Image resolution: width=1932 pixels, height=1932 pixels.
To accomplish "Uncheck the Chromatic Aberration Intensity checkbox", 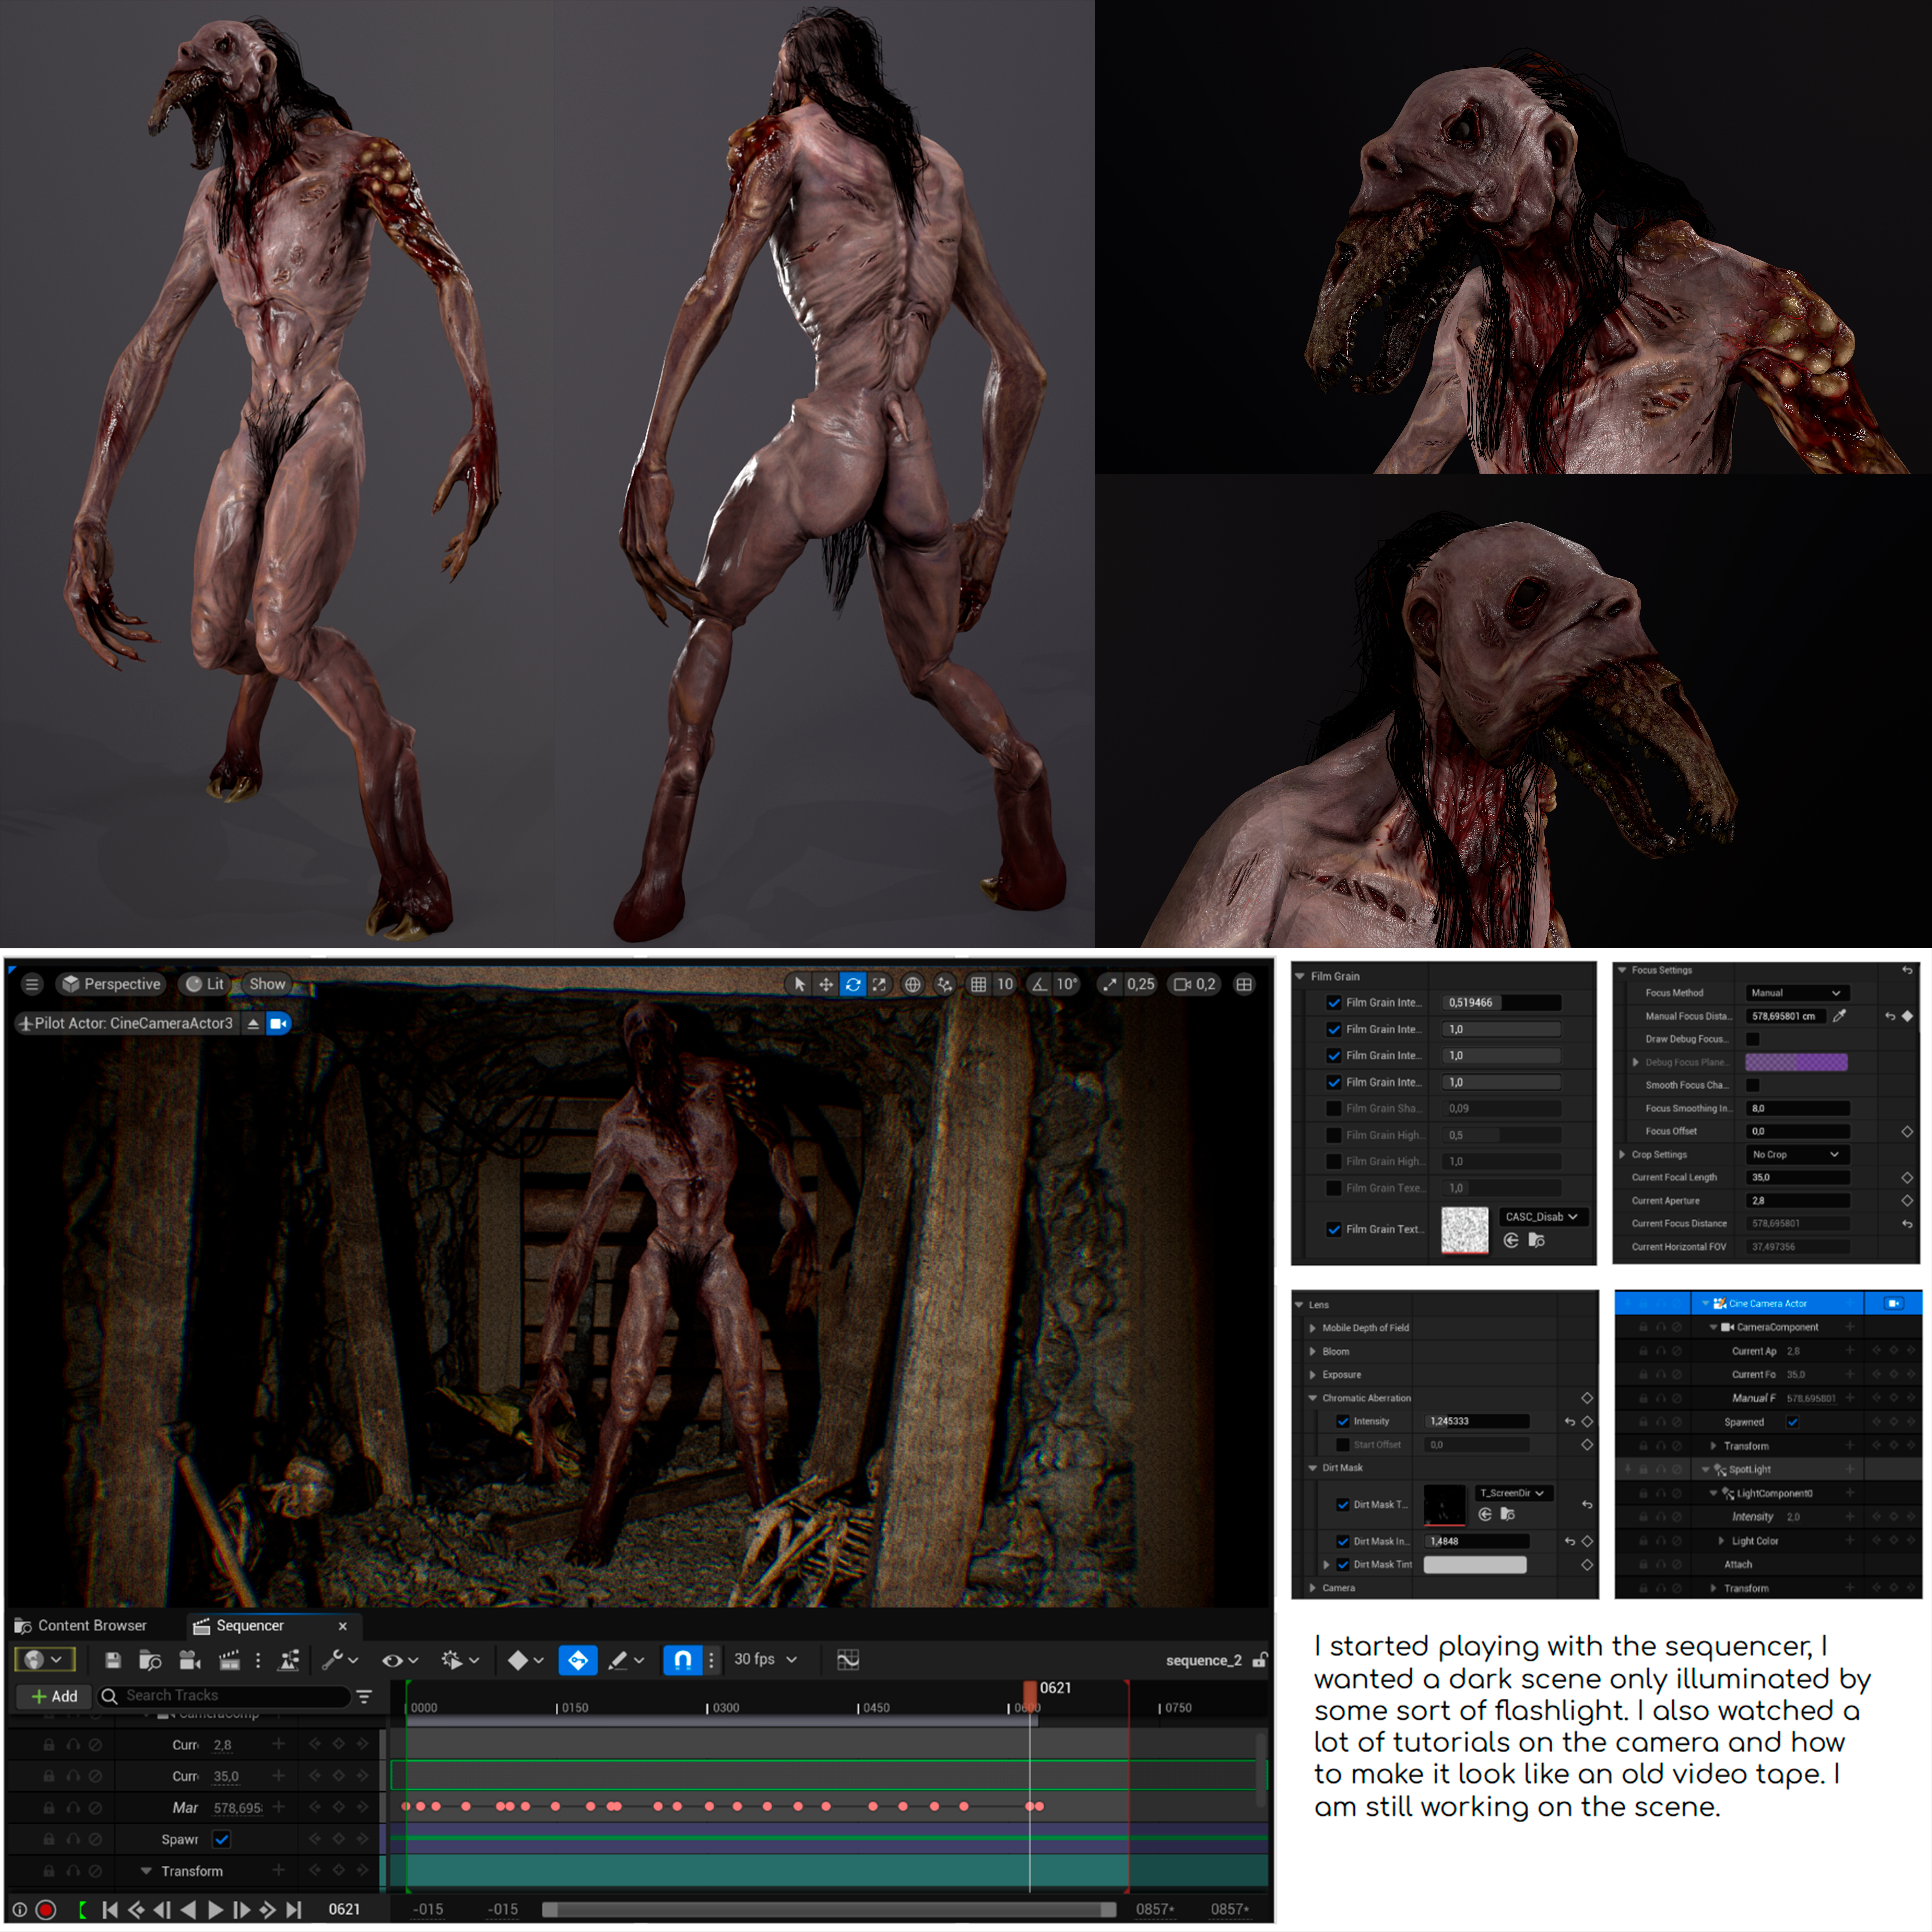I will [1343, 1421].
